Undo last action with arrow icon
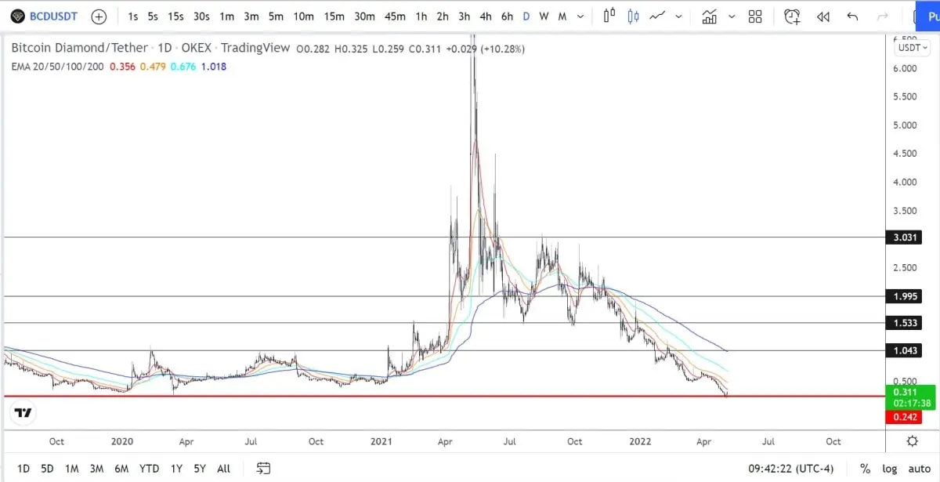This screenshot has width=940, height=482. (852, 16)
